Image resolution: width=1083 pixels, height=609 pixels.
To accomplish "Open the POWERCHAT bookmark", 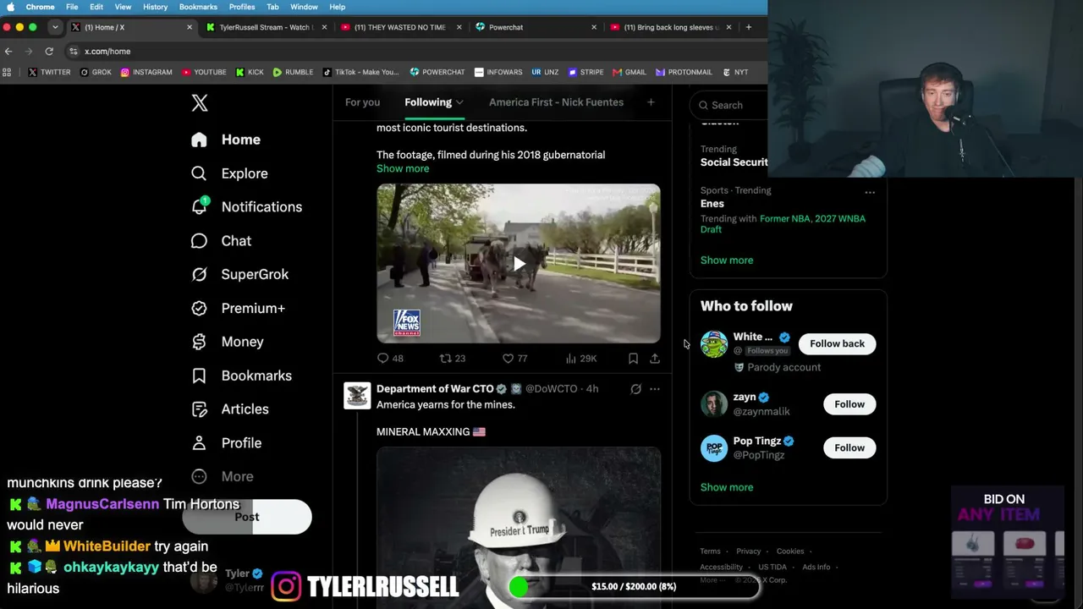I will click(x=437, y=73).
